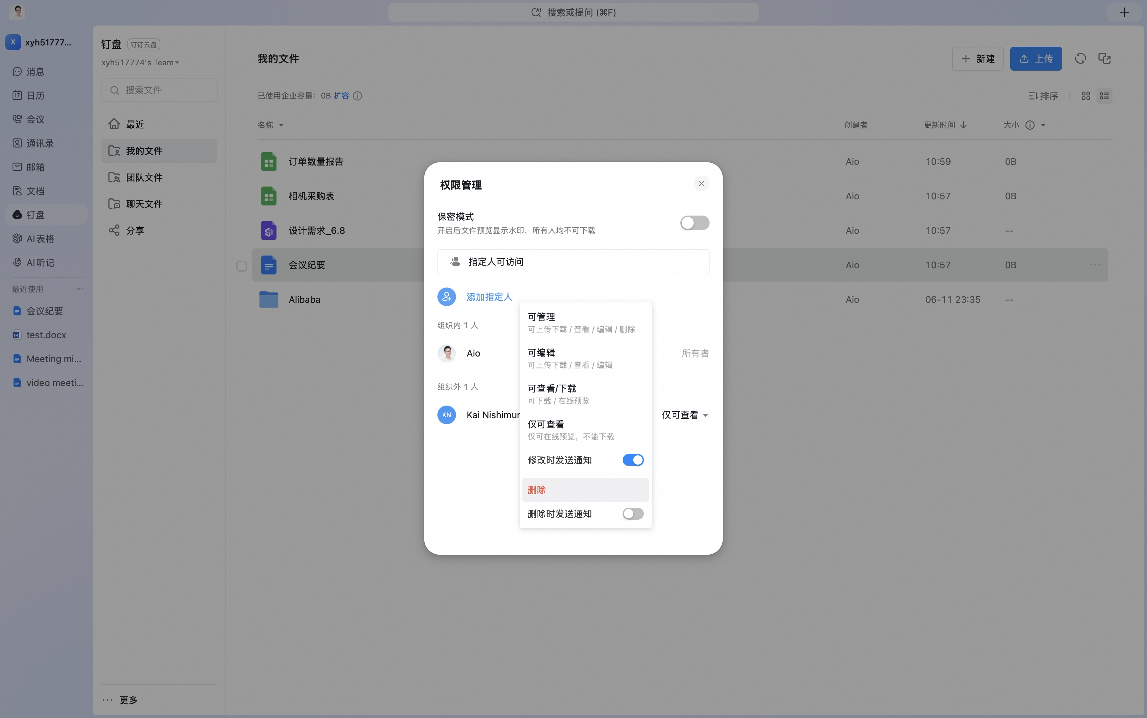Turn off 修改时发送通知 switch
This screenshot has height=718, width=1147.
point(633,460)
